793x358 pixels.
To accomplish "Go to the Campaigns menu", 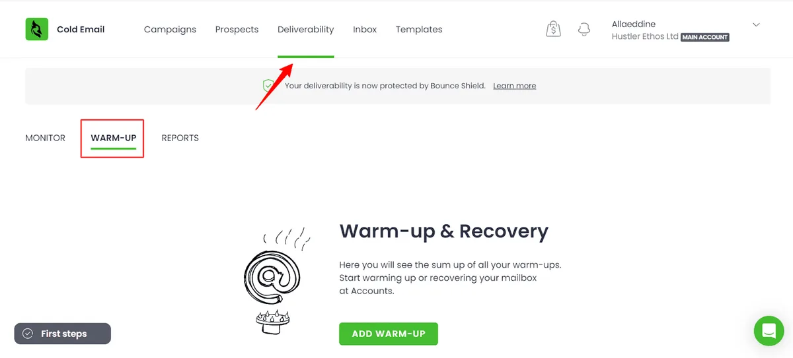I will [x=170, y=29].
